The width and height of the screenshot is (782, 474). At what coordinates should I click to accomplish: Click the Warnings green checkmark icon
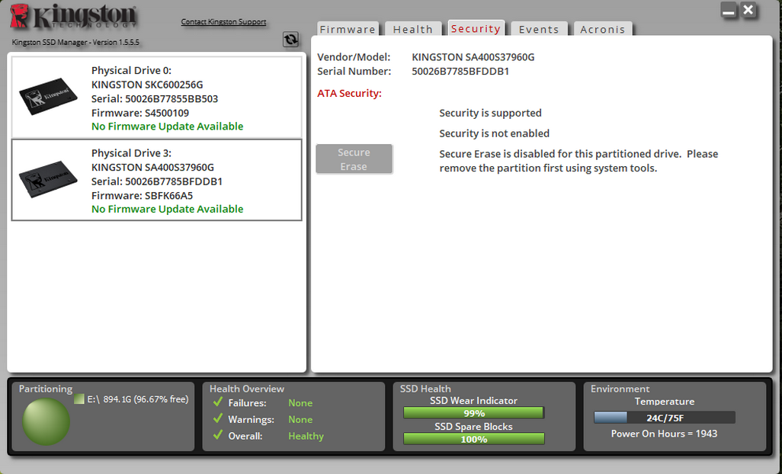click(x=218, y=419)
